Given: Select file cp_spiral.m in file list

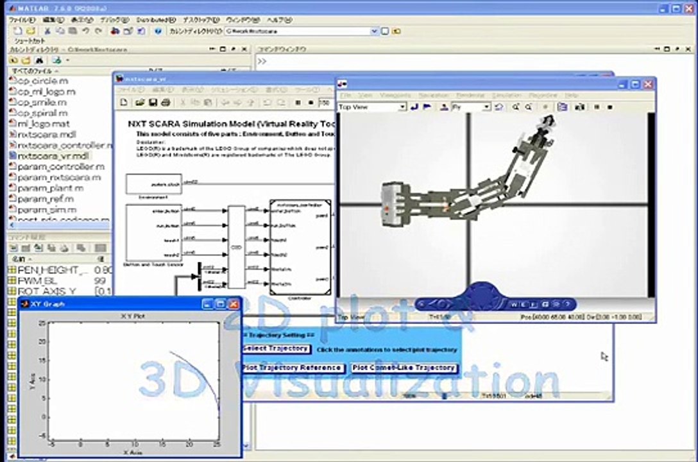Looking at the screenshot, I should click(38, 113).
